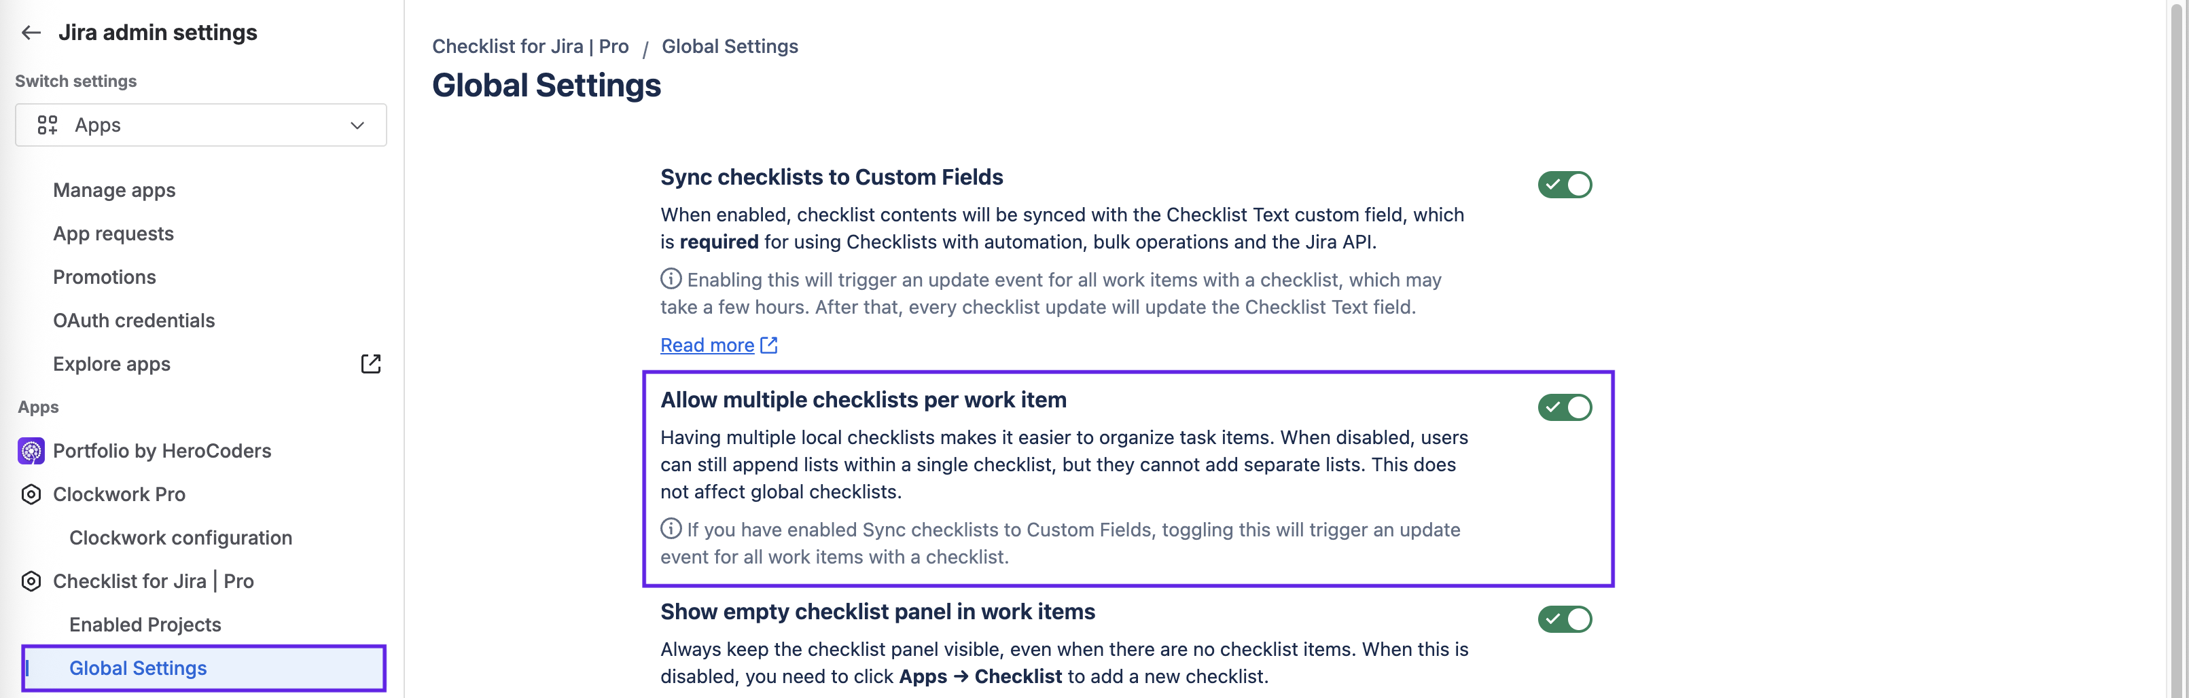Viewport: 2189px width, 698px height.
Task: Expand the dropdown chevron in Apps selector
Action: (358, 126)
